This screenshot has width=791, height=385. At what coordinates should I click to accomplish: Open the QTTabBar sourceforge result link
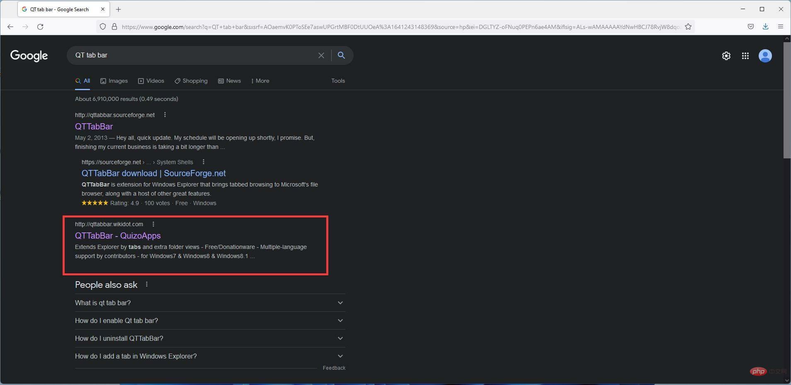click(x=94, y=127)
